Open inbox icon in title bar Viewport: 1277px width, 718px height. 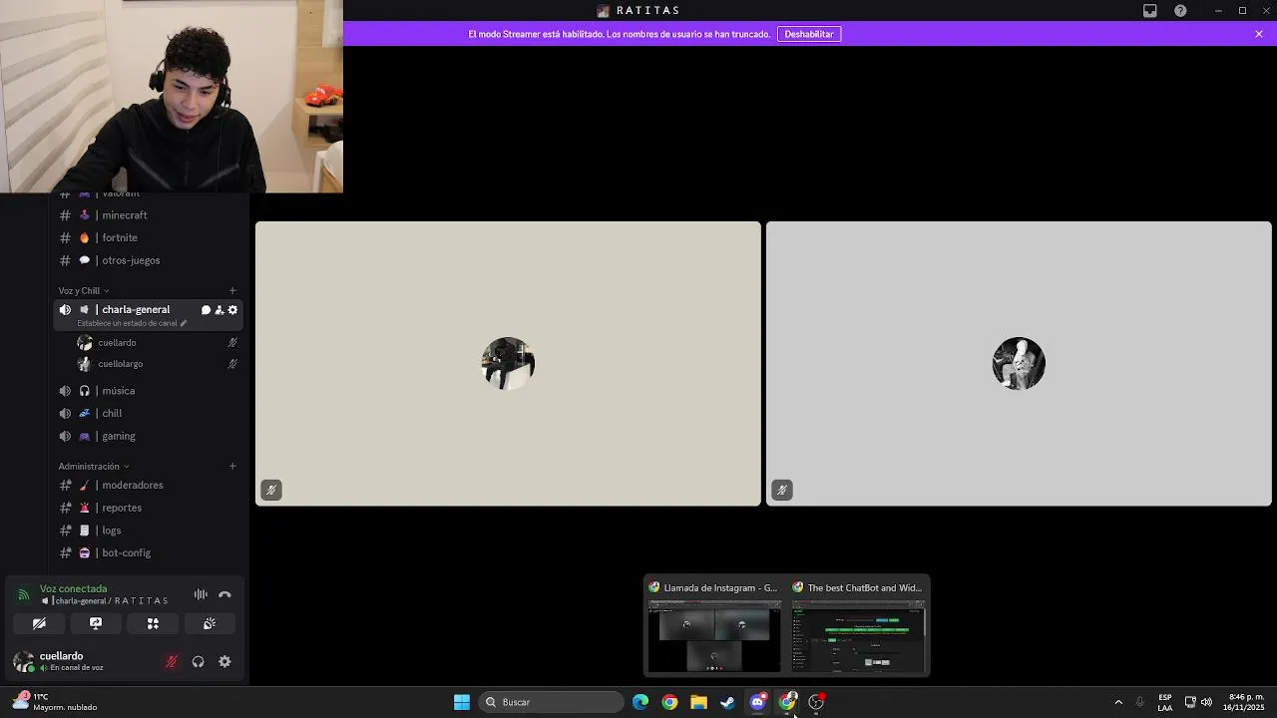[x=1150, y=10]
